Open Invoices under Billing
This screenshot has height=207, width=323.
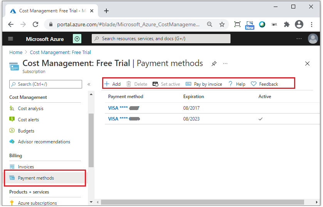coord(26,167)
